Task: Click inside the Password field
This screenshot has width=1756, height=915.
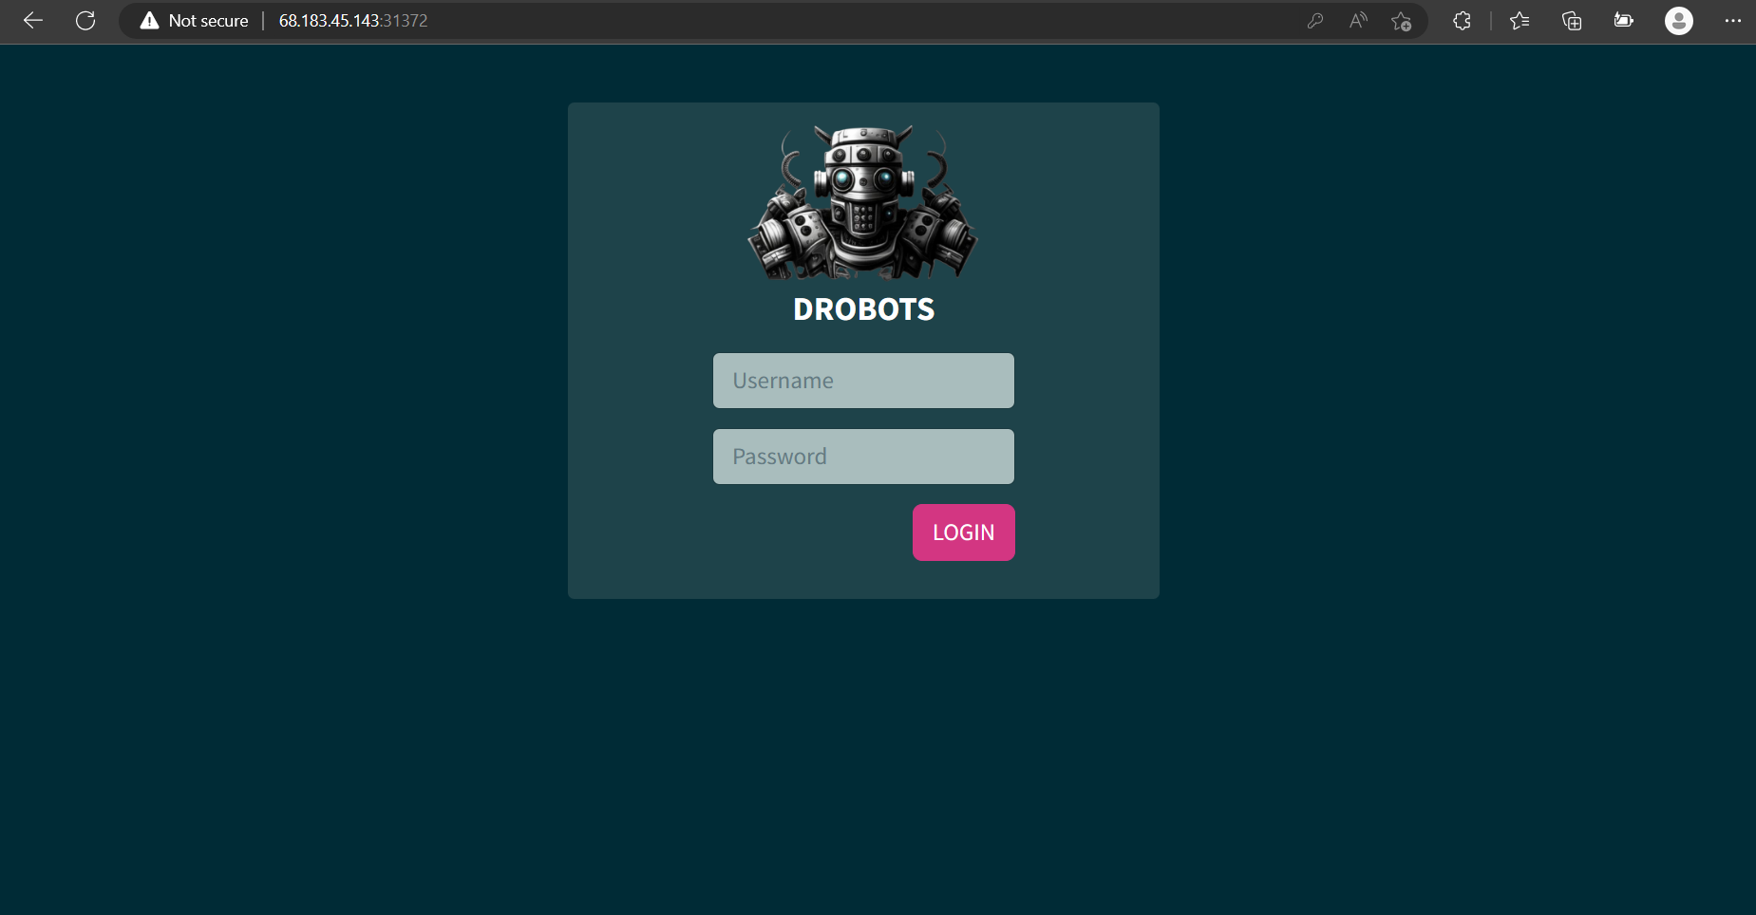Action: (x=862, y=457)
